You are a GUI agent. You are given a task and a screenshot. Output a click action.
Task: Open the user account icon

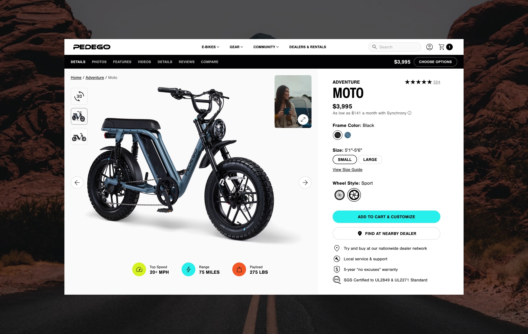point(430,47)
